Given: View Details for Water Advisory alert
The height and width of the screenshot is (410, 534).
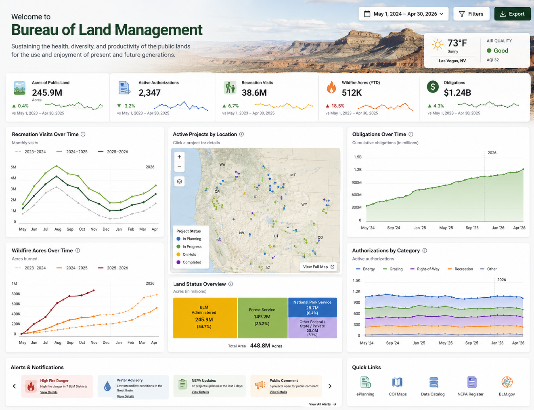Looking at the screenshot, I should click(126, 396).
